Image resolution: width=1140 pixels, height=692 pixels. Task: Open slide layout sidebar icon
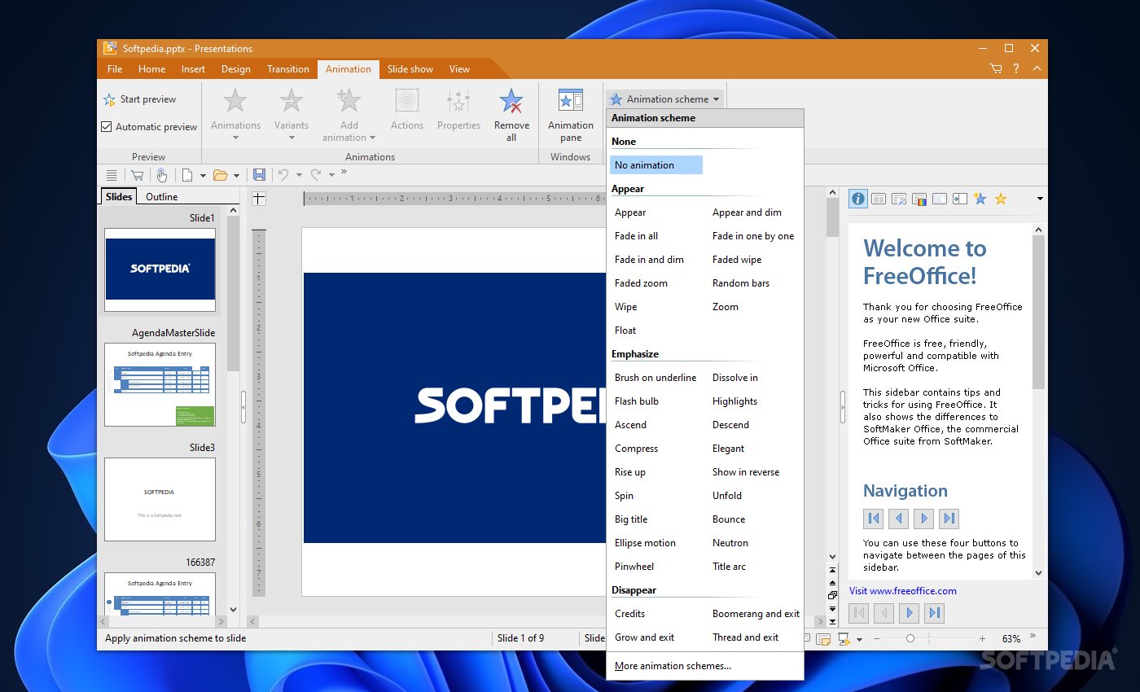[x=879, y=199]
